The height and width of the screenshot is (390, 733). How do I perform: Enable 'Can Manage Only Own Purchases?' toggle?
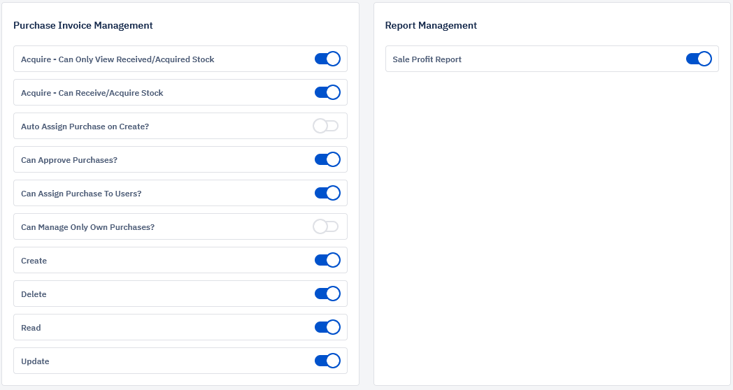(326, 227)
